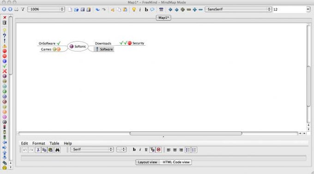Click the trash can remove-all-icons button
This screenshot has height=174, width=314.
pyautogui.click(x=5, y=23)
